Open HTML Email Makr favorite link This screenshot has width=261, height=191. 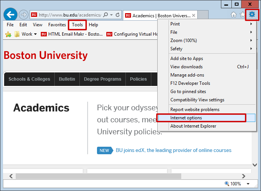tap(72, 34)
